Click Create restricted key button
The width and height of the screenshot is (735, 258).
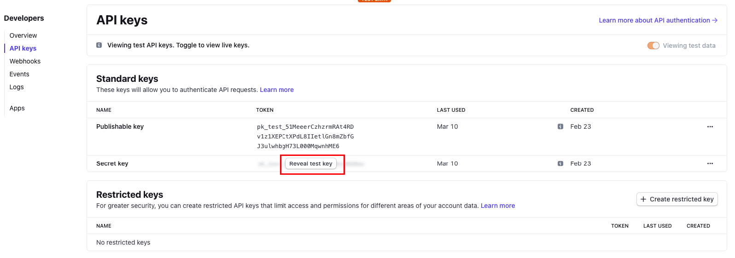(677, 199)
